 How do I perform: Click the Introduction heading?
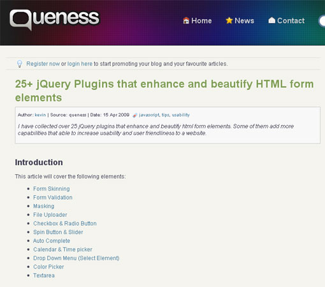[x=39, y=163]
